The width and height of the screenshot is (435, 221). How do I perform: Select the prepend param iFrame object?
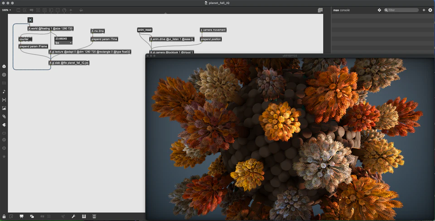[x=33, y=46]
